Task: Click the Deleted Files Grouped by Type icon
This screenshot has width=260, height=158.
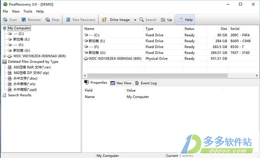Action: [x=4, y=62]
